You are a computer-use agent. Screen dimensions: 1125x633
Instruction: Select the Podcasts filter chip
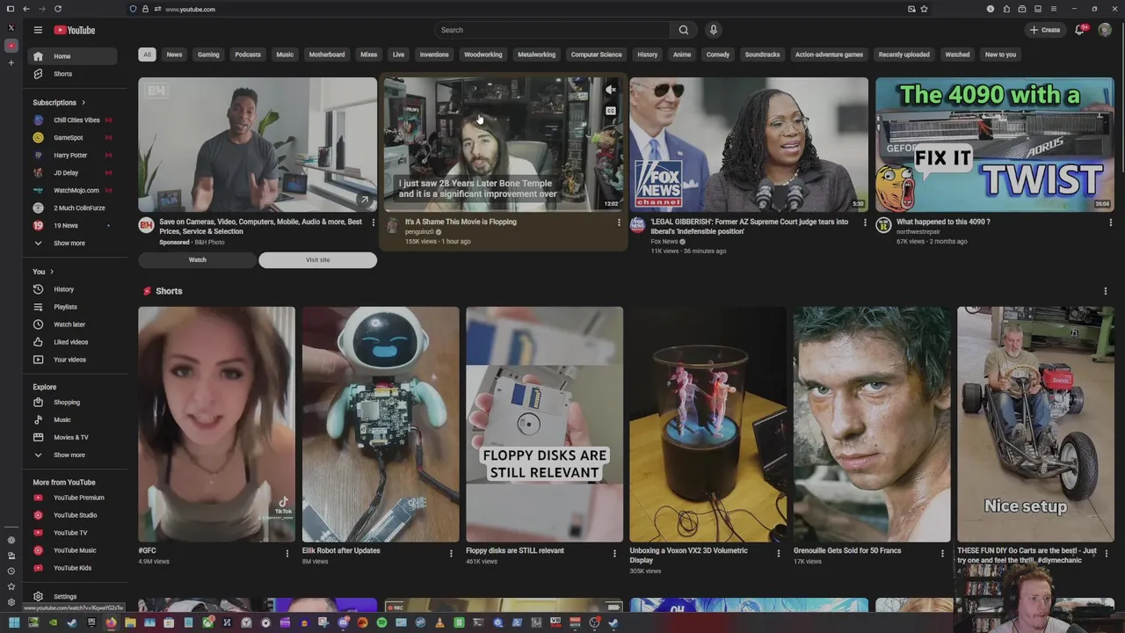tap(248, 55)
